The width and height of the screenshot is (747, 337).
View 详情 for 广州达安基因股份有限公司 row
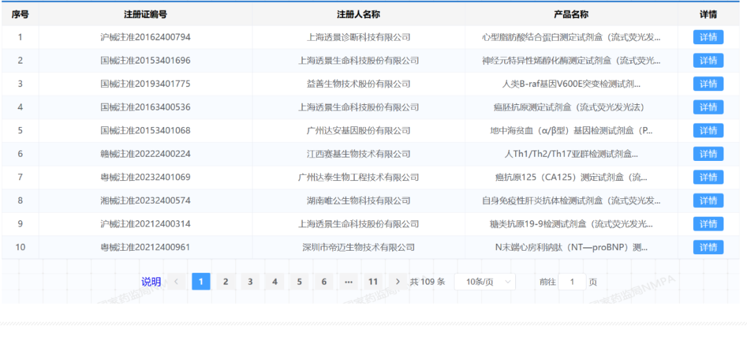pos(708,131)
